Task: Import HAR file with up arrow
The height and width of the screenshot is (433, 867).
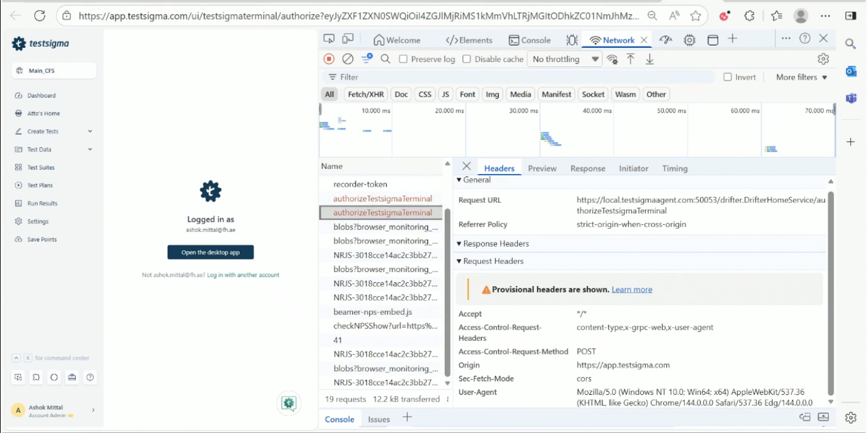Action: 631,59
